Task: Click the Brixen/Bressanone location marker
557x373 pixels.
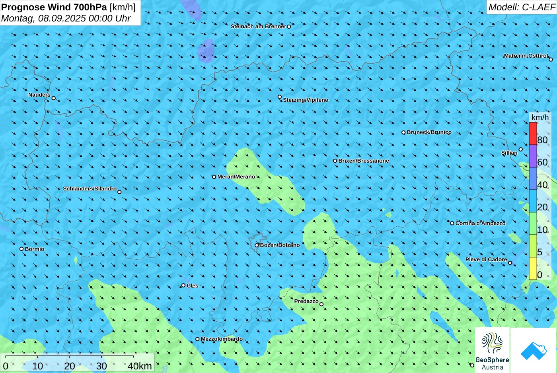Action: (x=335, y=161)
